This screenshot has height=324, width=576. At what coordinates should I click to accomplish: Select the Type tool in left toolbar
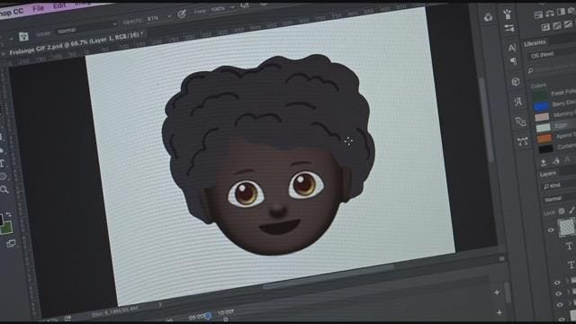click(x=2, y=164)
